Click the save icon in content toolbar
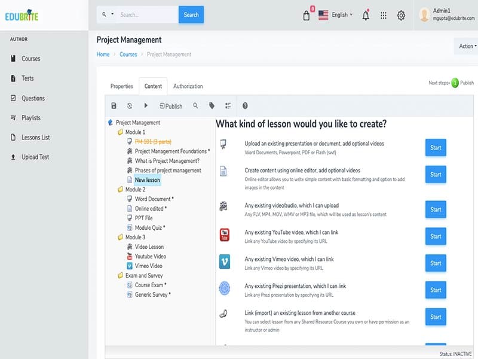 [114, 106]
